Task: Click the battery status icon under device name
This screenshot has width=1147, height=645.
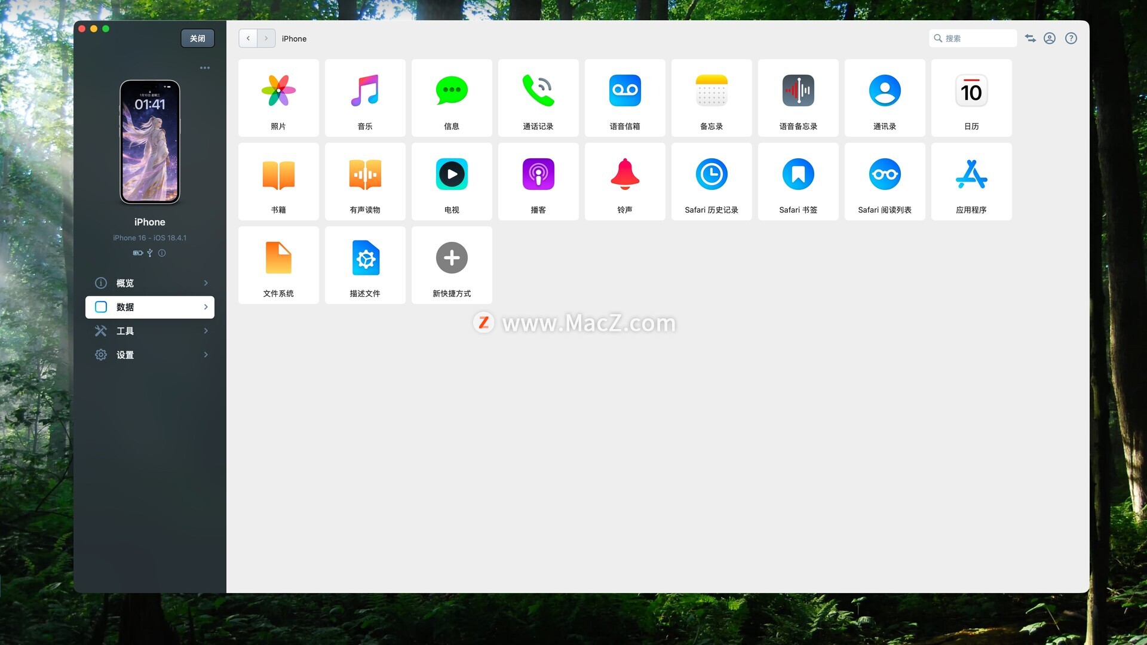Action: pos(138,253)
